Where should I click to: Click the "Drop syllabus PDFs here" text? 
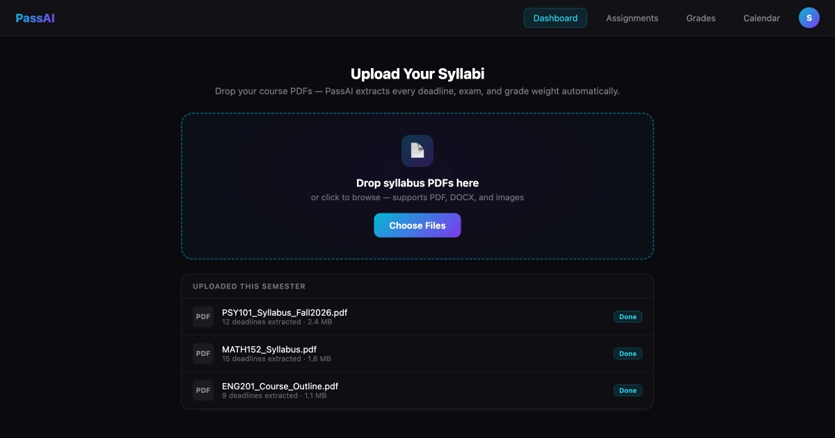(x=417, y=183)
